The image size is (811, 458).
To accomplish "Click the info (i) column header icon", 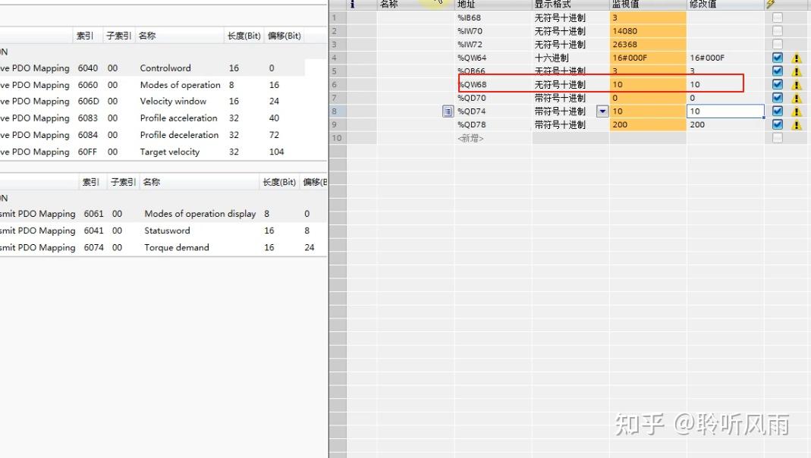I will pos(352,5).
